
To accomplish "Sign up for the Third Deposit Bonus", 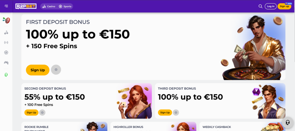I will pyautogui.click(x=165, y=113).
